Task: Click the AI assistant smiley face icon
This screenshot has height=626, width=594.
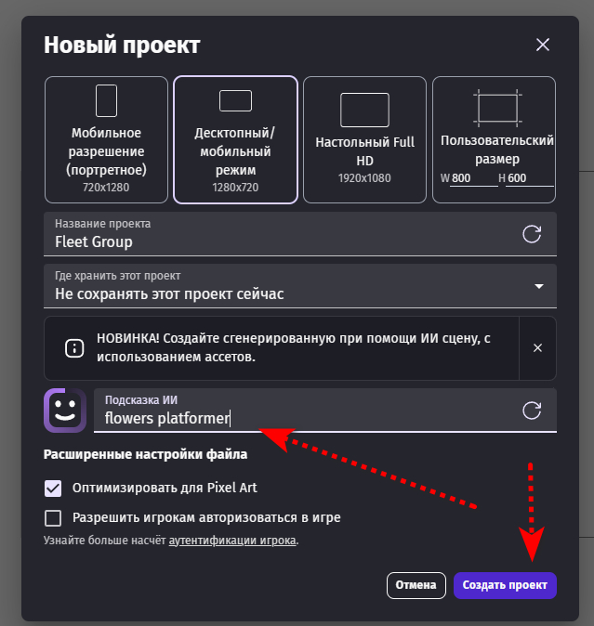Action: pyautogui.click(x=65, y=411)
